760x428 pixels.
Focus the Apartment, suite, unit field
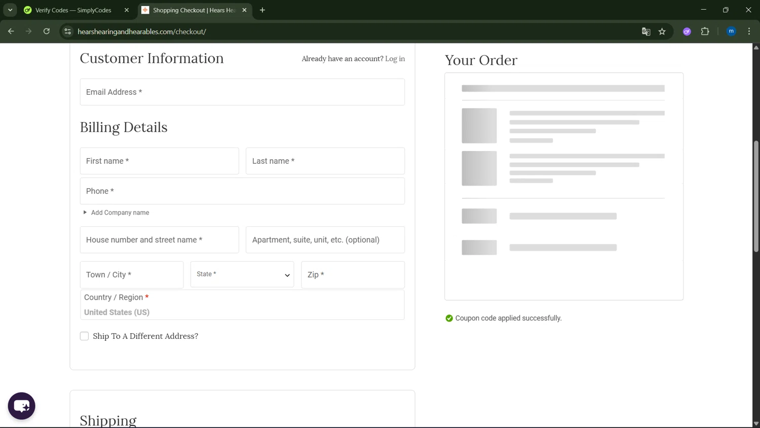tap(325, 240)
